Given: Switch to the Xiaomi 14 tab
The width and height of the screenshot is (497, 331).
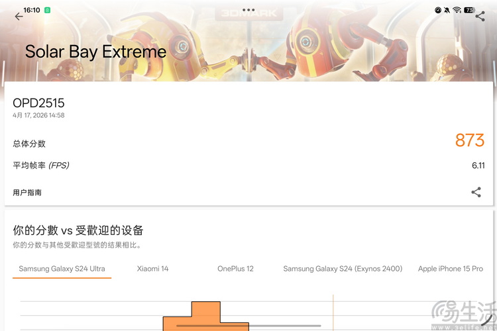Looking at the screenshot, I should (152, 269).
